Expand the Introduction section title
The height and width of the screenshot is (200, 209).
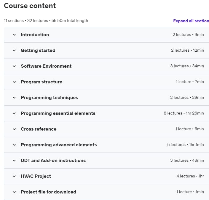coord(35,35)
